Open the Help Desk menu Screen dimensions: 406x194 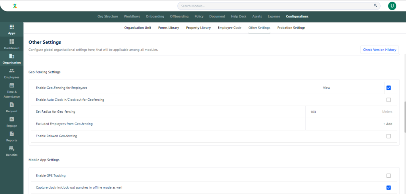(x=239, y=16)
